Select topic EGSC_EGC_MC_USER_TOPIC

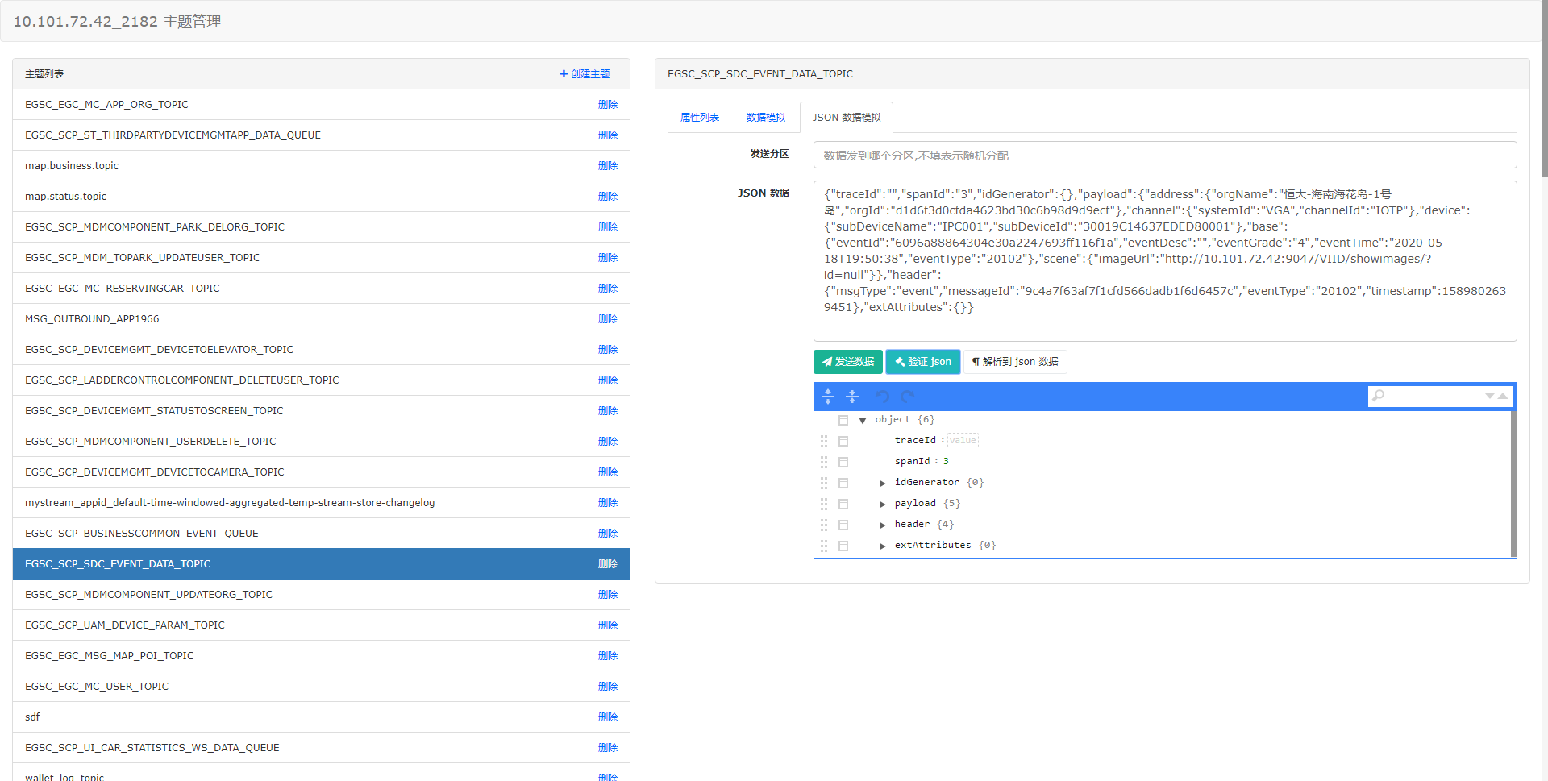(321, 687)
